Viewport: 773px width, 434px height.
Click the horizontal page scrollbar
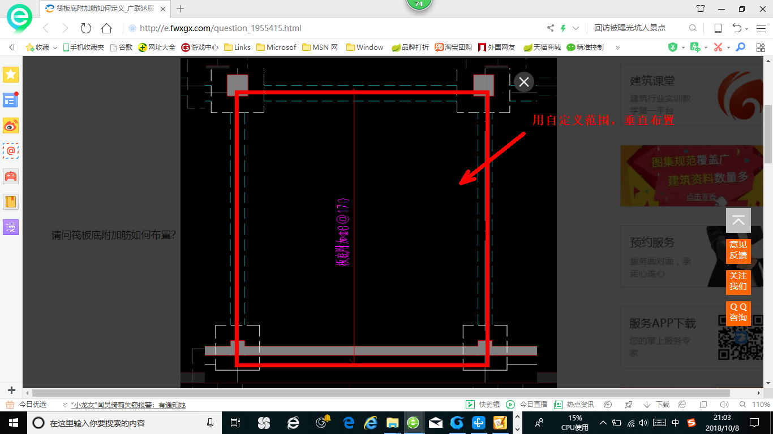click(x=381, y=393)
